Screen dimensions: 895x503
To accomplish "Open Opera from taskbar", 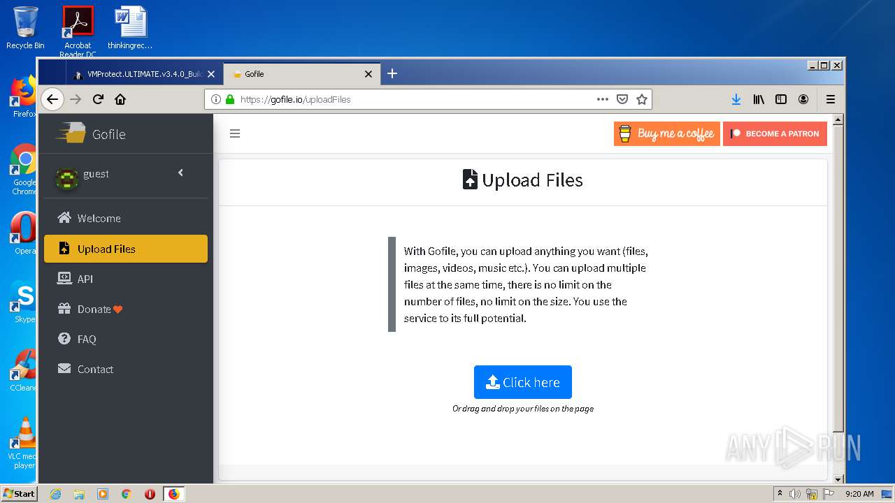I will 150,494.
